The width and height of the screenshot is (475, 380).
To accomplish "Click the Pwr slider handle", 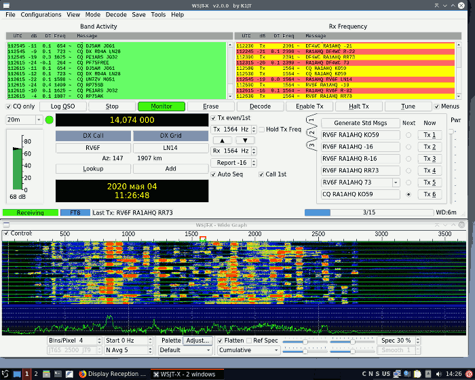I will (x=451, y=131).
